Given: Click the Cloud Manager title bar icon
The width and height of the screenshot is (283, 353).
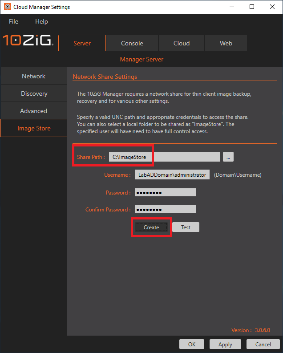Looking at the screenshot, I should pos(7,7).
